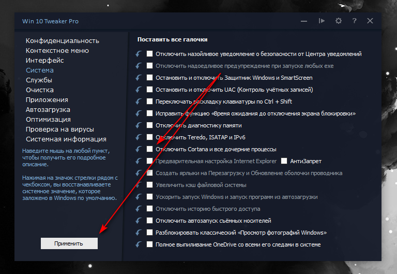This screenshot has height=274, width=397.
Task: Click the Применить button
Action: (69, 243)
